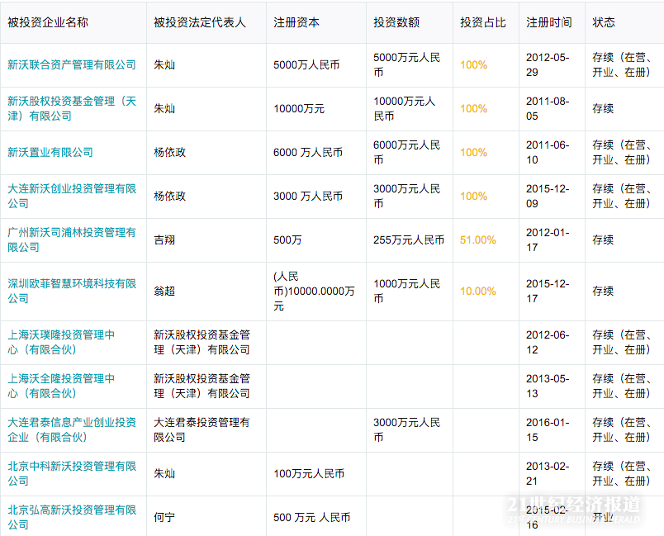
Task: Open 大连君泰信息产业创业投资企业 link in first column
Action: (x=72, y=429)
